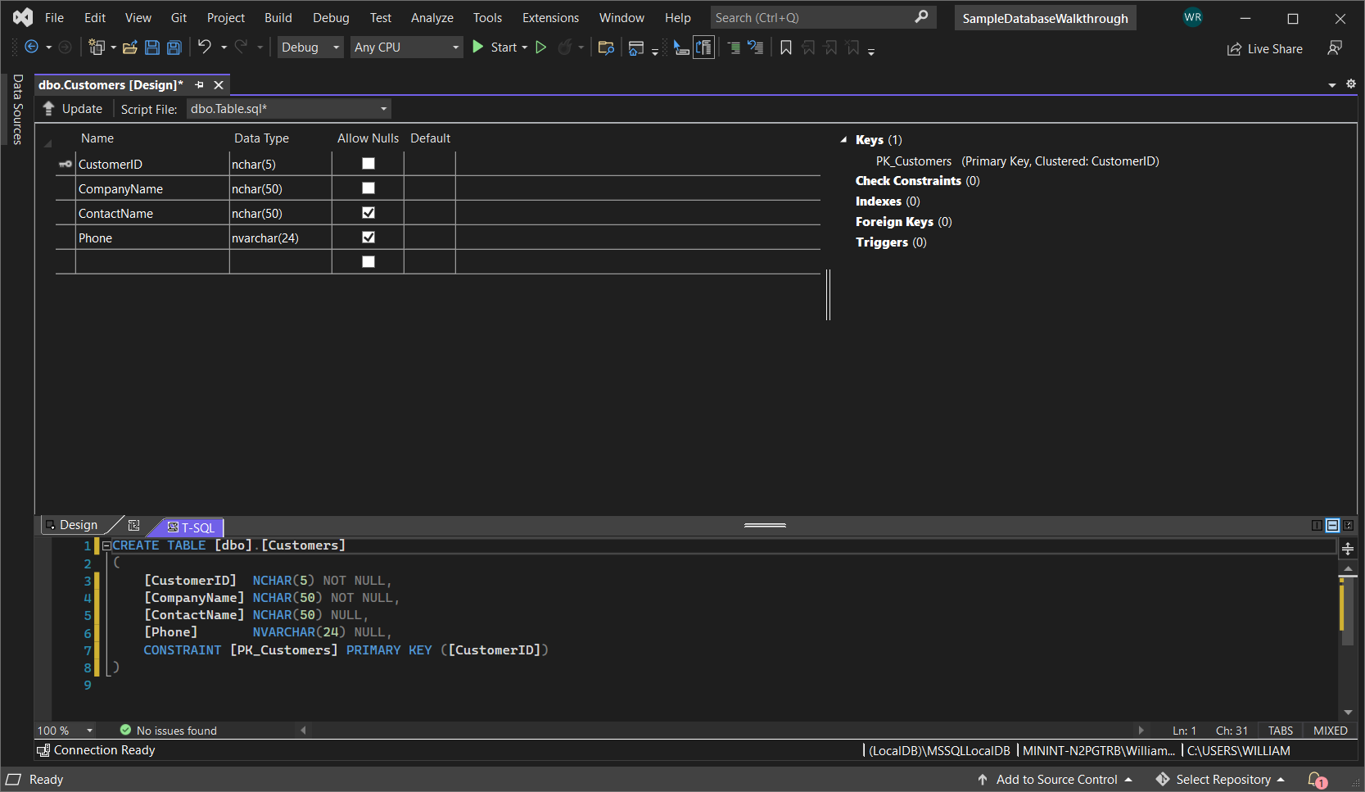
Task: Switch to the T-SQL tab
Action: (x=192, y=527)
